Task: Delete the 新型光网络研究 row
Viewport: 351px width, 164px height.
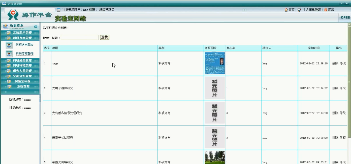Action: [335, 162]
